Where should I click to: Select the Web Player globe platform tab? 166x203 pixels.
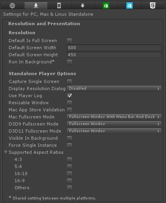tap(12, 6)
